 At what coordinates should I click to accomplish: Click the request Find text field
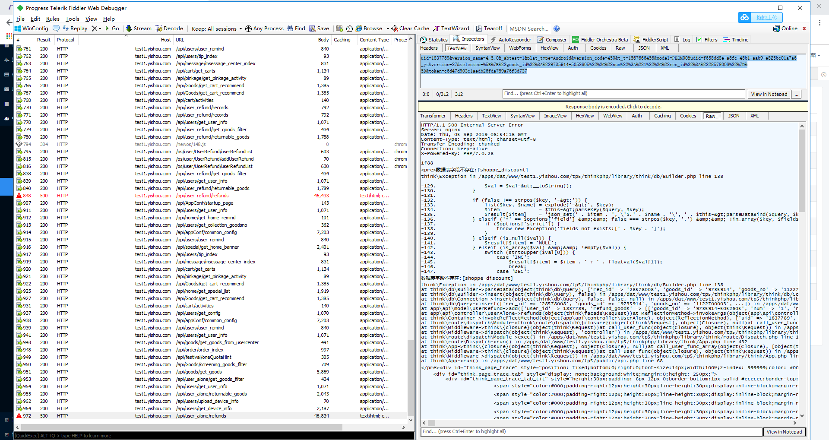[x=624, y=94]
